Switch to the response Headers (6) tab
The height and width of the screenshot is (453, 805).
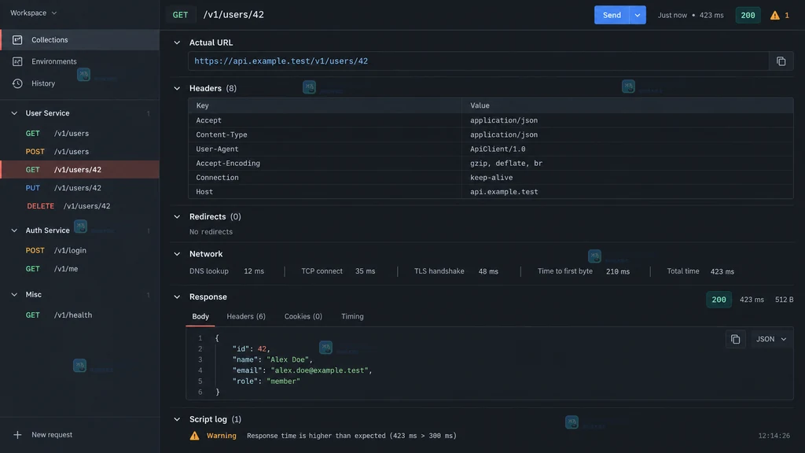click(x=246, y=316)
